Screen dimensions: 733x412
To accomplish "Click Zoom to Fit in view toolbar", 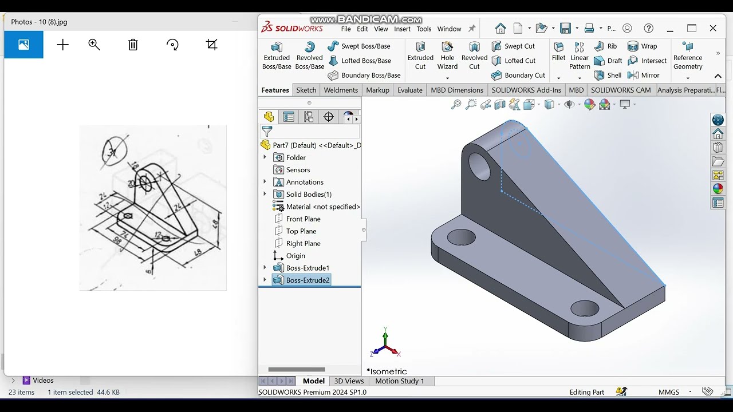I will pos(456,104).
